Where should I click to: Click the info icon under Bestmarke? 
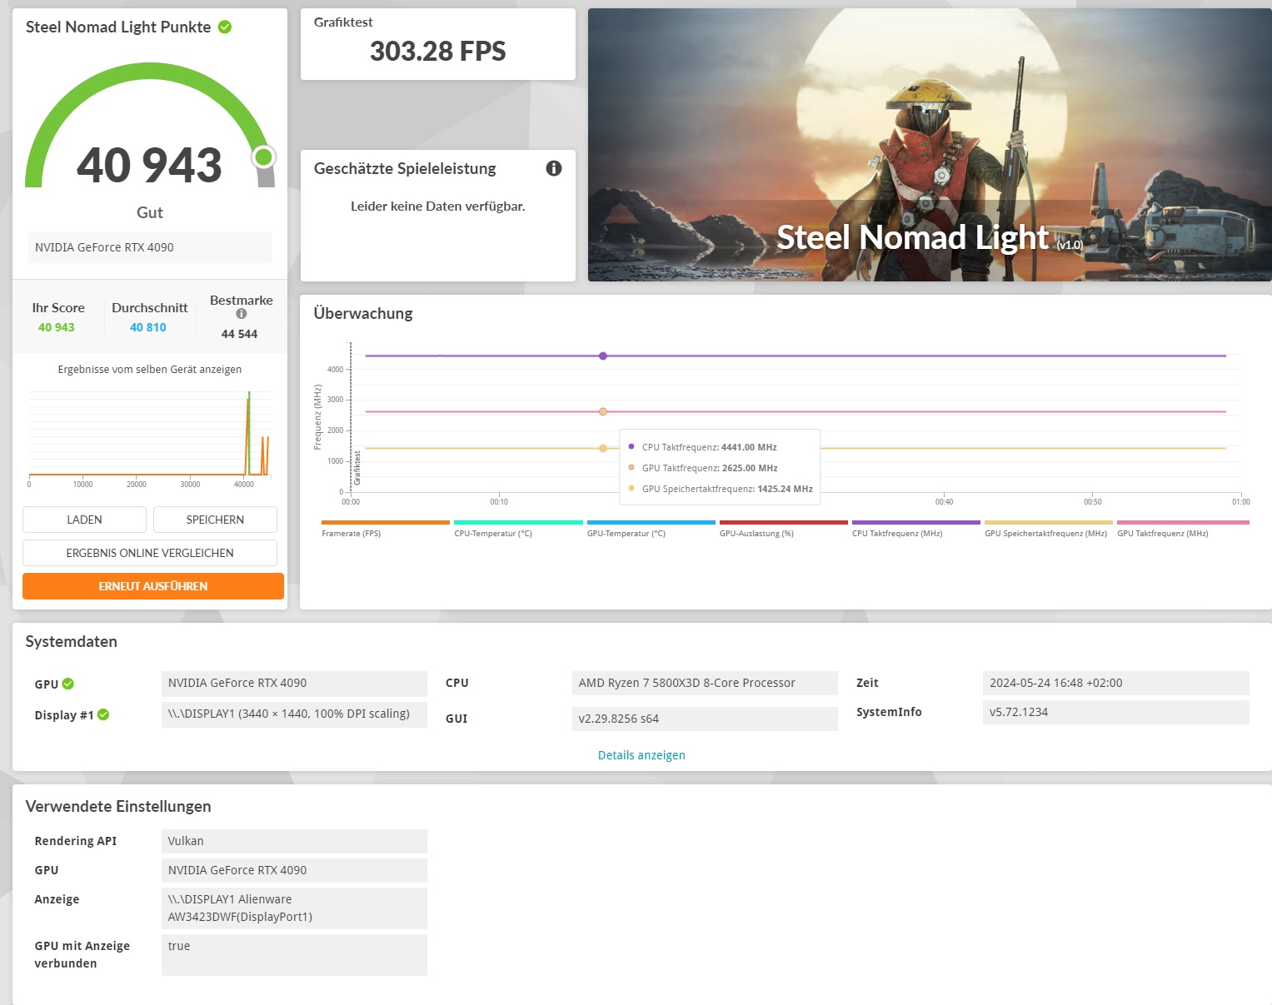click(x=242, y=314)
